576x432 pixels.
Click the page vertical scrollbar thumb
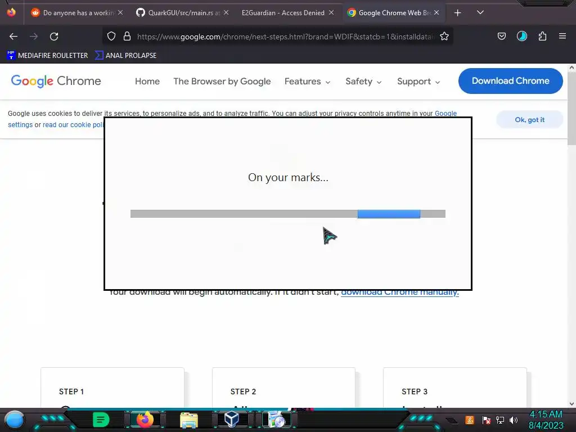click(x=571, y=109)
